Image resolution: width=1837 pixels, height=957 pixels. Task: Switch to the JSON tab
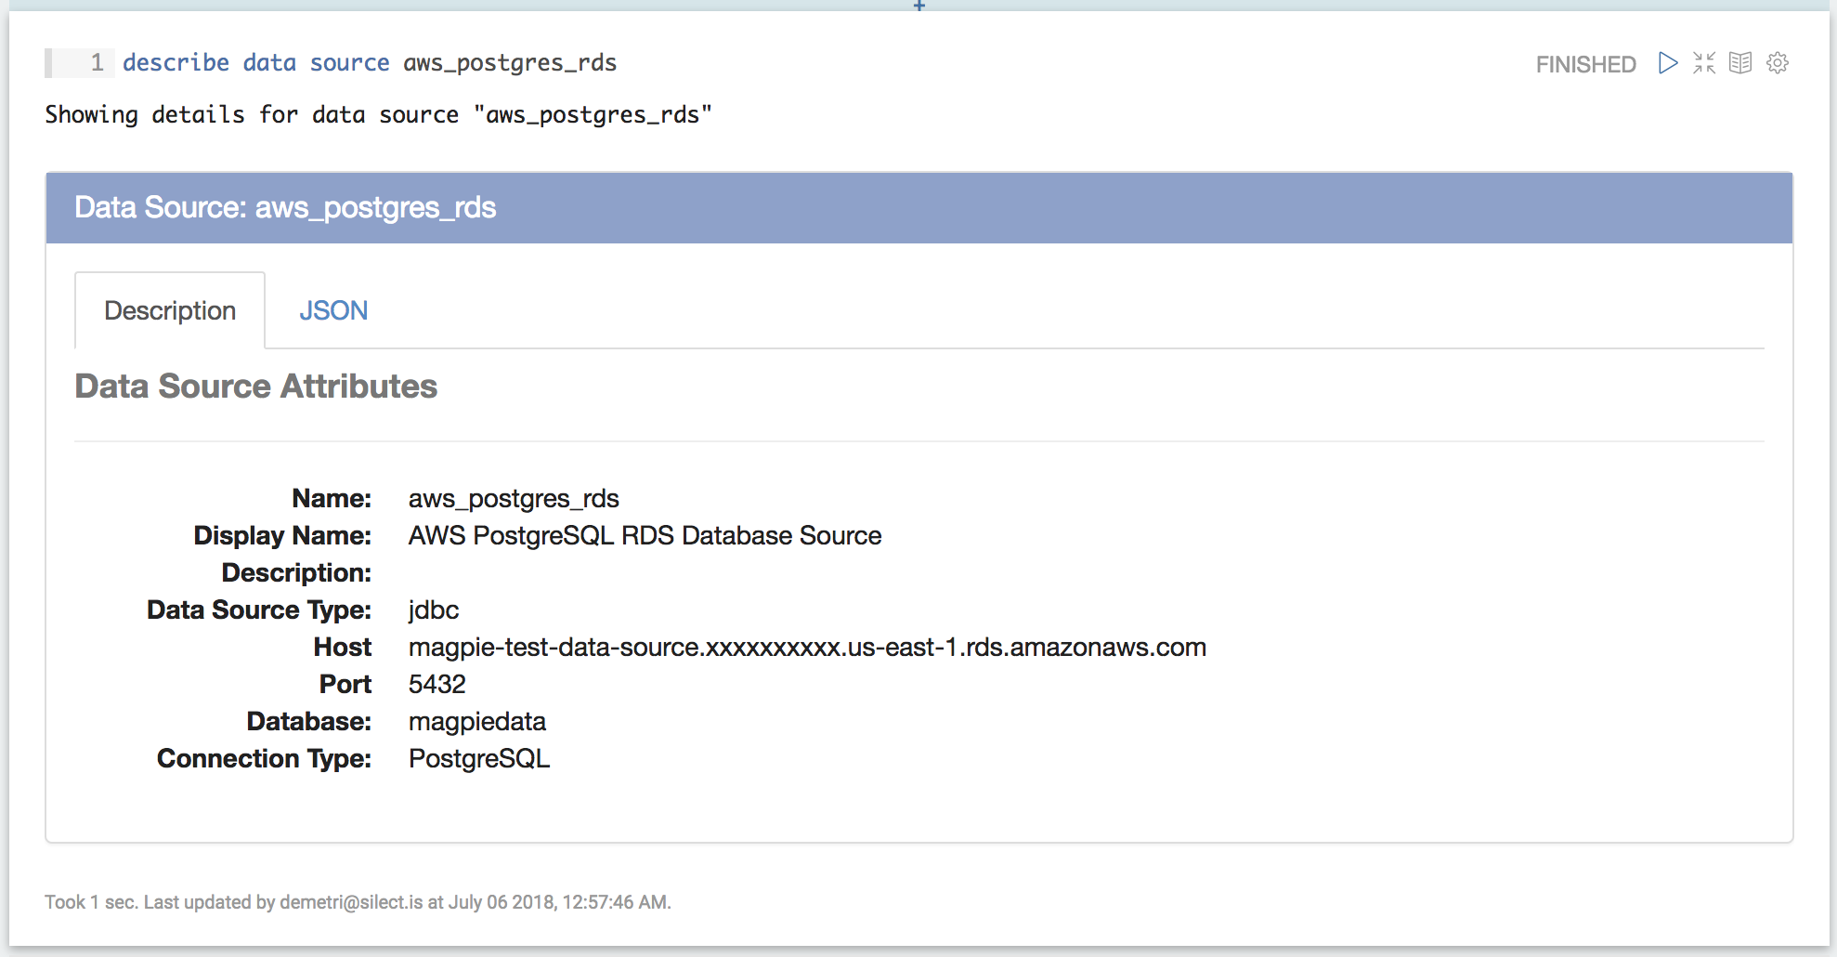pyautogui.click(x=333, y=310)
